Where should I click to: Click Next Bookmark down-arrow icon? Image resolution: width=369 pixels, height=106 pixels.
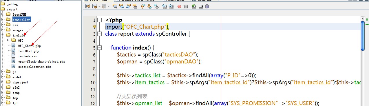149,6
